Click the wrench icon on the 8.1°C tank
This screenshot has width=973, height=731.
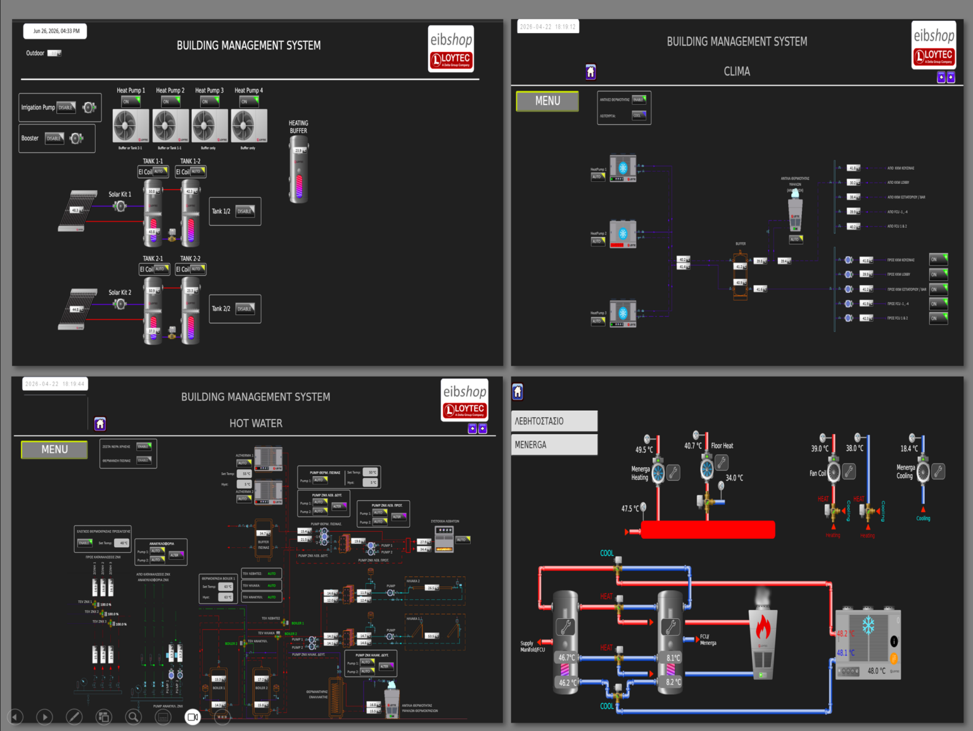pos(670,627)
